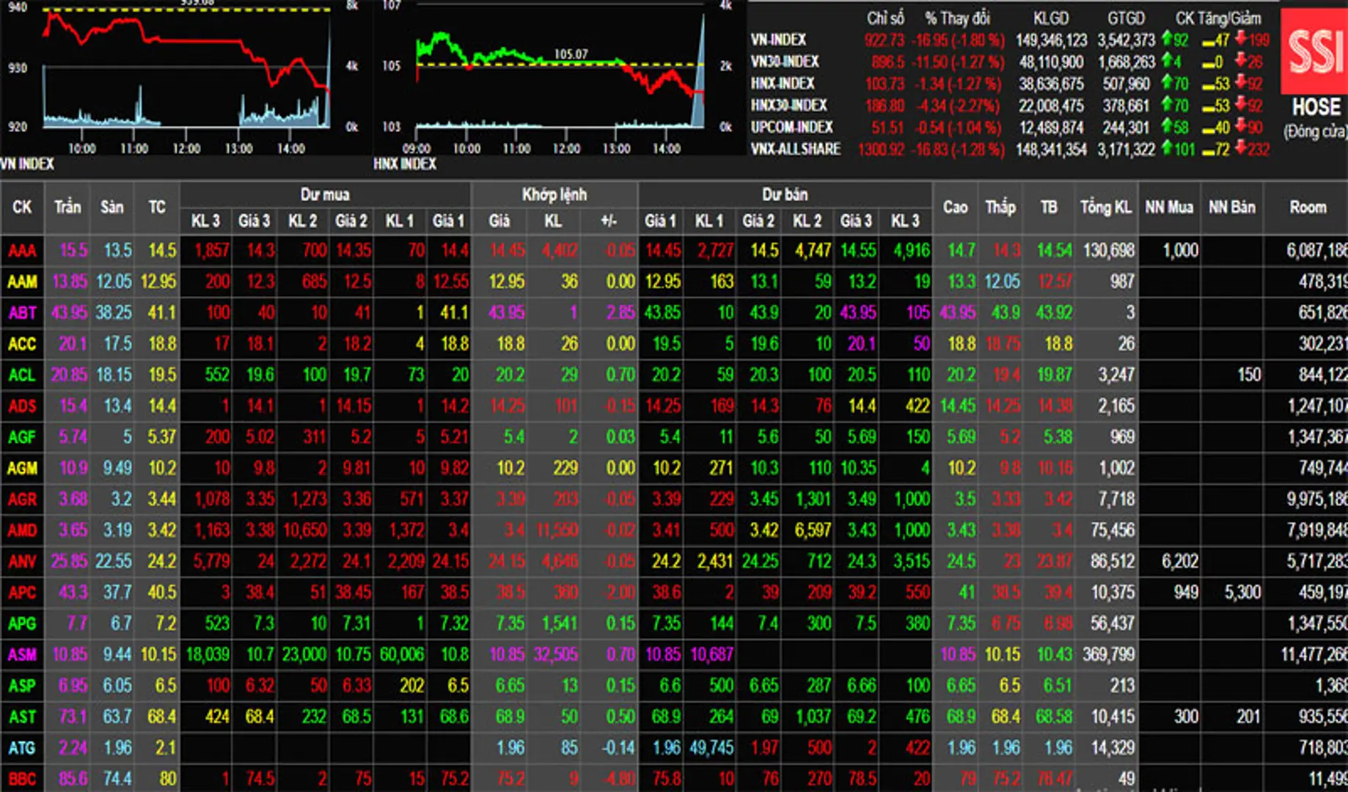Click the Dư bán header
1348x792 pixels.
point(785,194)
